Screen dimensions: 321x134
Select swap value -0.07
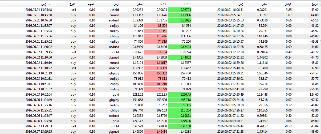click(288, 100)
